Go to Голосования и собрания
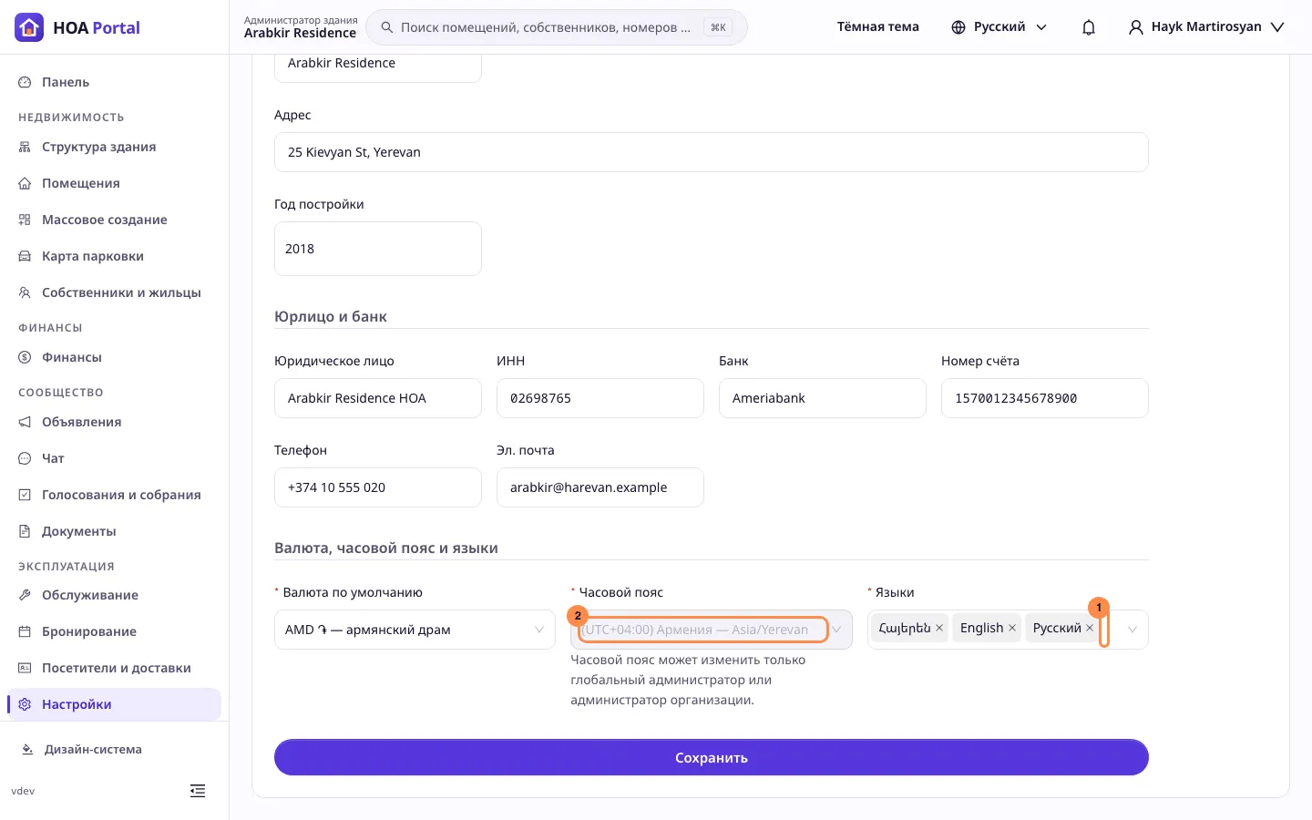 tap(114, 495)
